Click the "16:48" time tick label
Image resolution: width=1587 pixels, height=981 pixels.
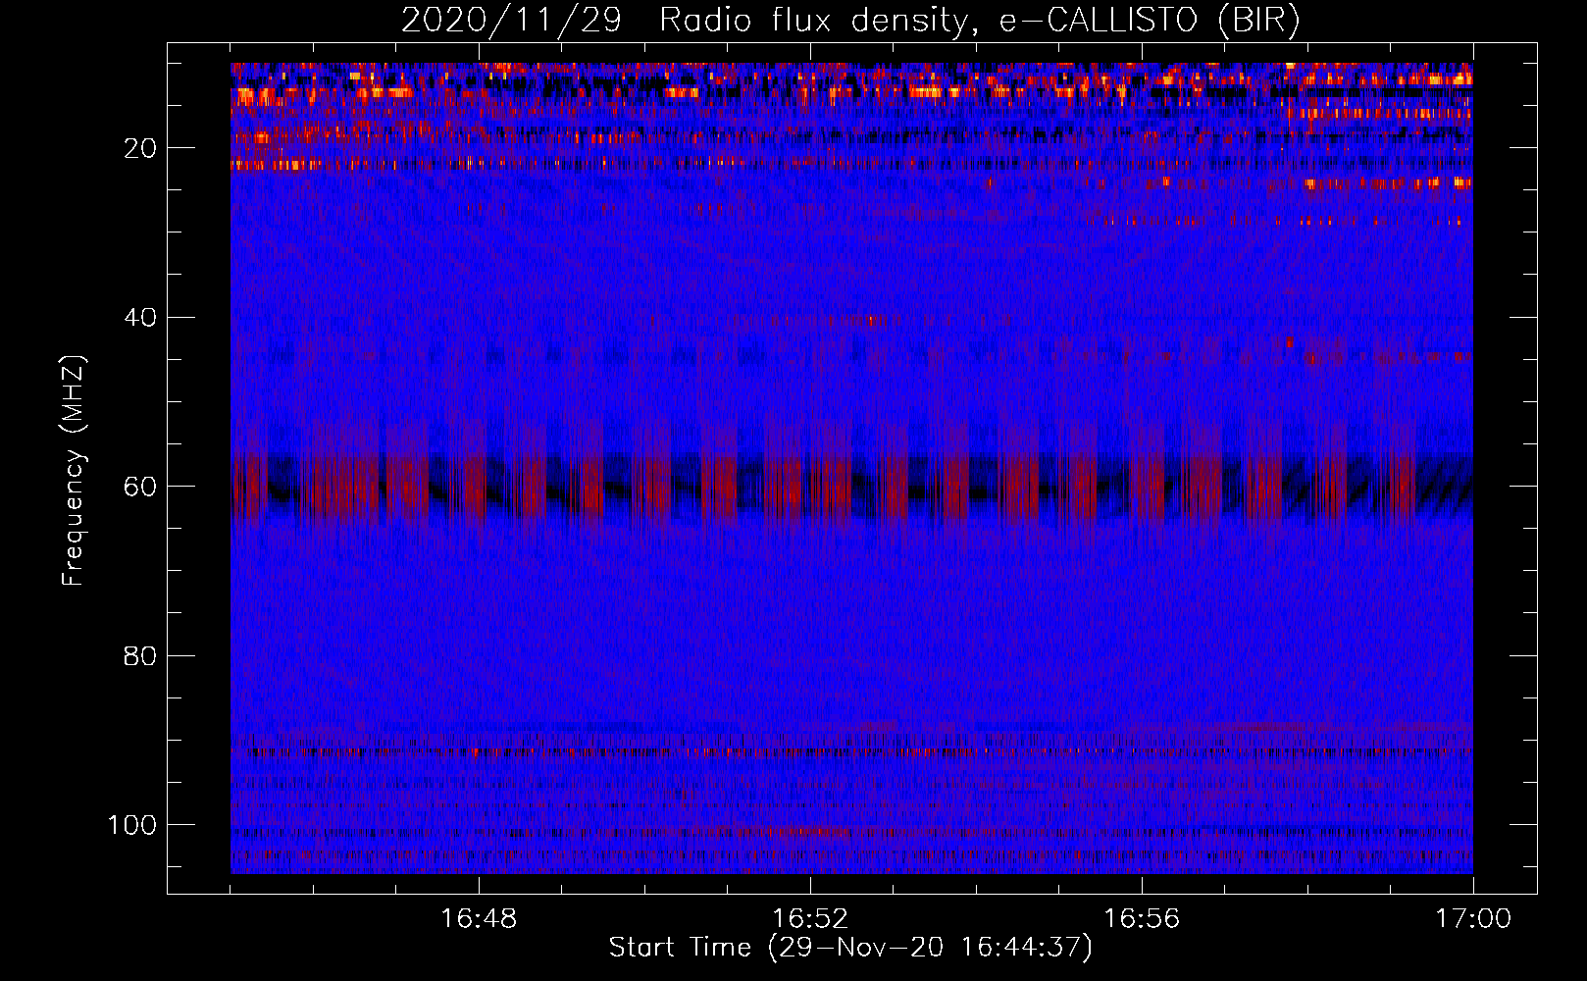click(x=479, y=919)
